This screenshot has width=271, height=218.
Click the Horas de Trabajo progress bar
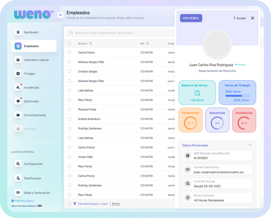[x=237, y=96]
